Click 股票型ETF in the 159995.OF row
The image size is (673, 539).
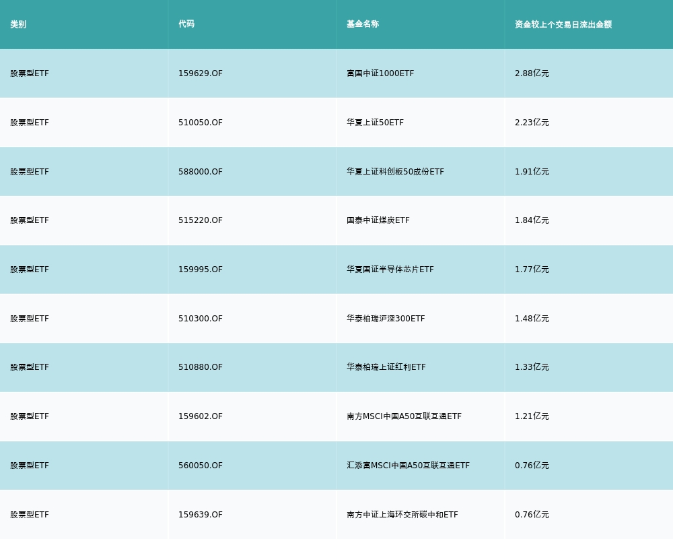tap(30, 269)
